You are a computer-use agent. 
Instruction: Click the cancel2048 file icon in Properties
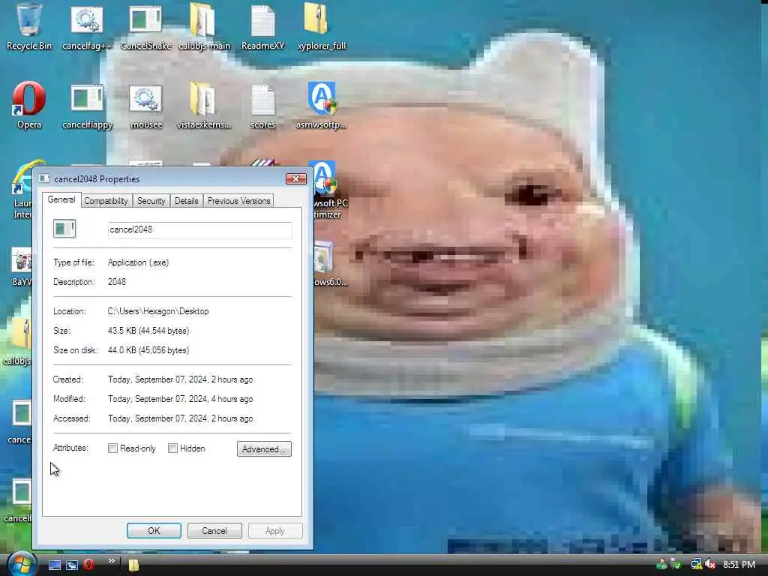64,228
